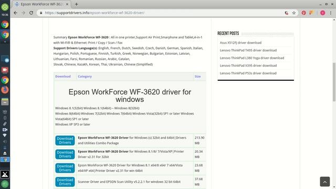The width and height of the screenshot is (336, 189).
Task: Click the paperclip tray icon in dock
Action: pos(5,124)
